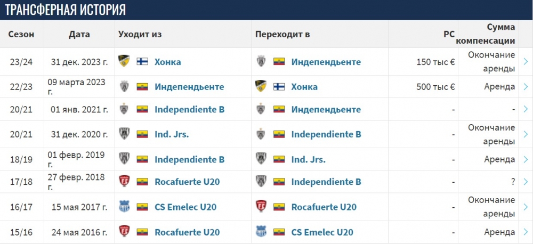Open Хонка link in departing column

167,62
